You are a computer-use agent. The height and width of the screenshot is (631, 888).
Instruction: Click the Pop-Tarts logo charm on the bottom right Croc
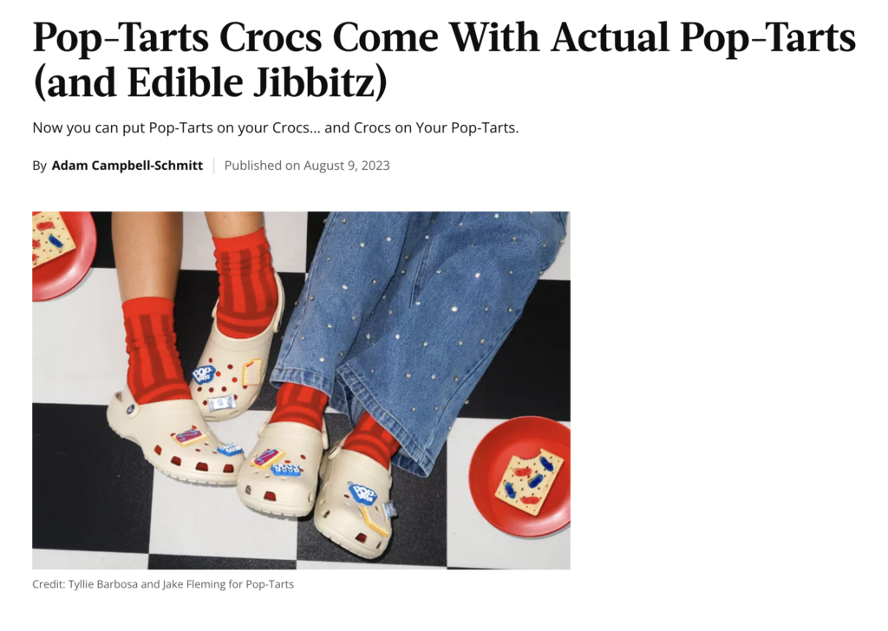(362, 492)
